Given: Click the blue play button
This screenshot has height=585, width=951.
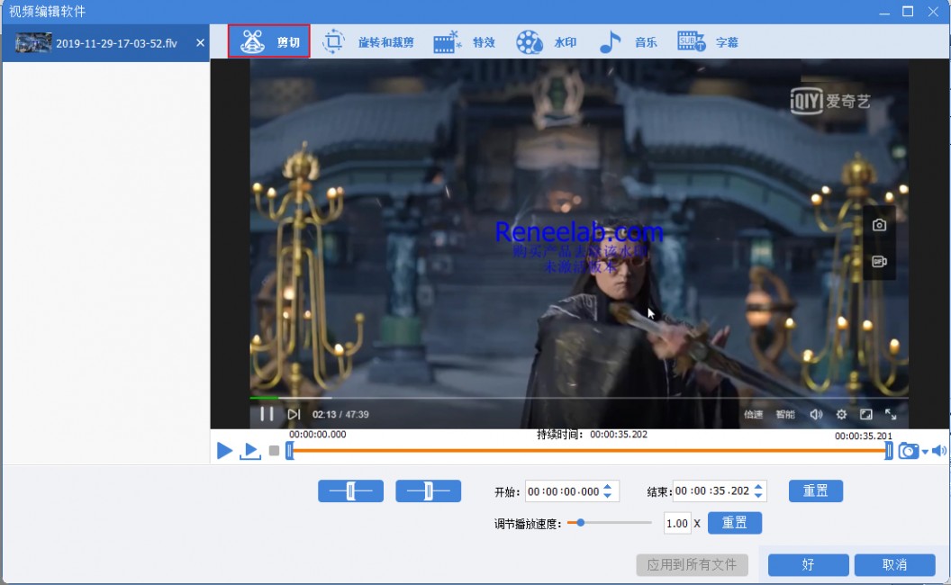Looking at the screenshot, I should (224, 450).
